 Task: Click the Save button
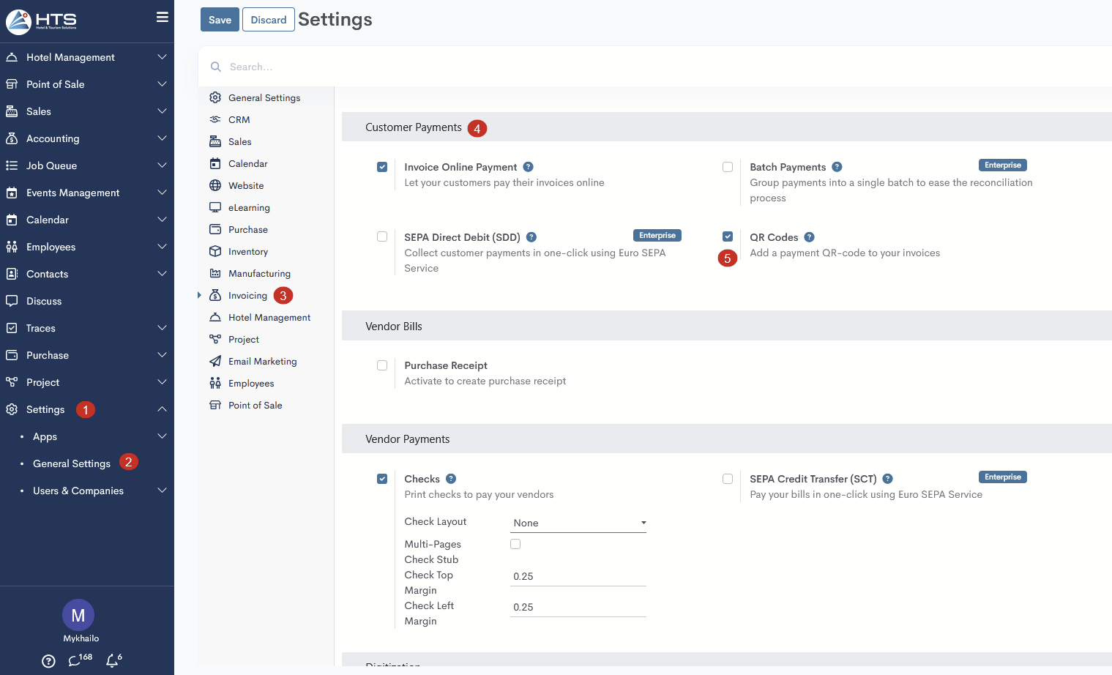point(220,20)
